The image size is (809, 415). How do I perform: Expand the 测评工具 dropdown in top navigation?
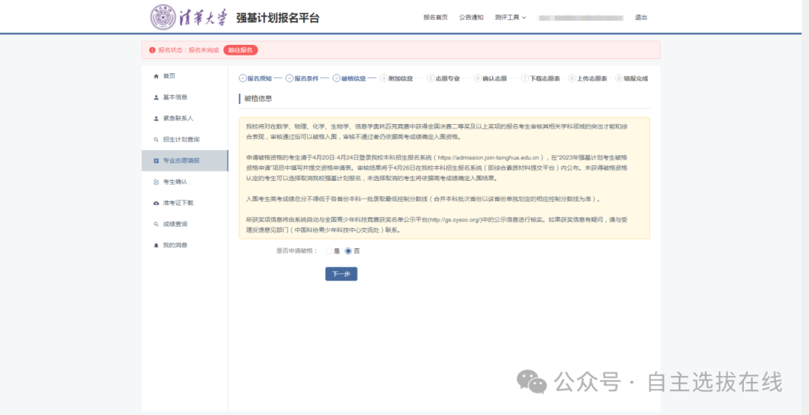510,17
